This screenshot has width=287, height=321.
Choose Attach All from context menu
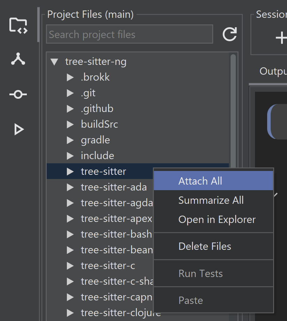(200, 181)
